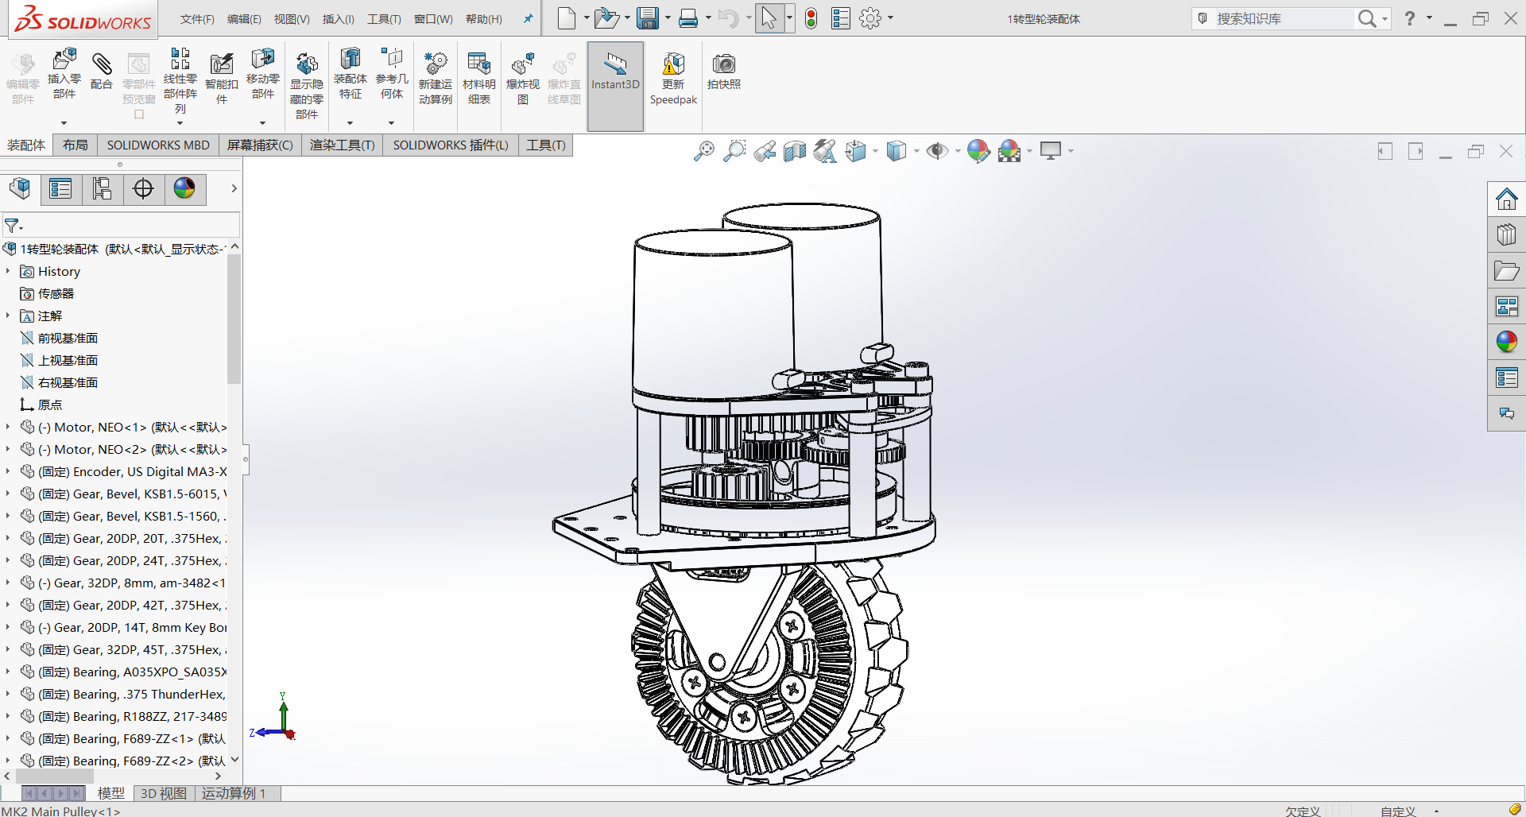This screenshot has width=1526, height=817.
Task: Click in the 搜索知识库 search field
Action: (1284, 18)
